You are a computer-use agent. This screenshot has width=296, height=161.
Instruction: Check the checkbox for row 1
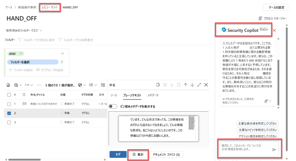click(x=9, y=104)
